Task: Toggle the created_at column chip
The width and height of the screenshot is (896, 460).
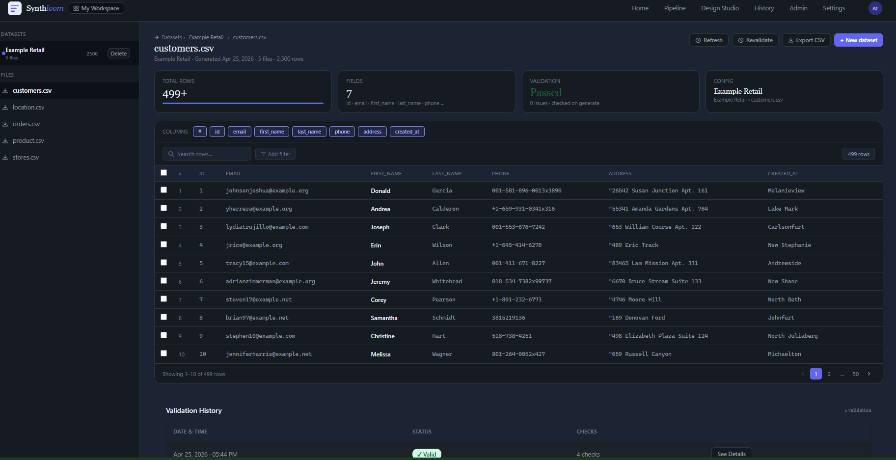Action: point(407,132)
